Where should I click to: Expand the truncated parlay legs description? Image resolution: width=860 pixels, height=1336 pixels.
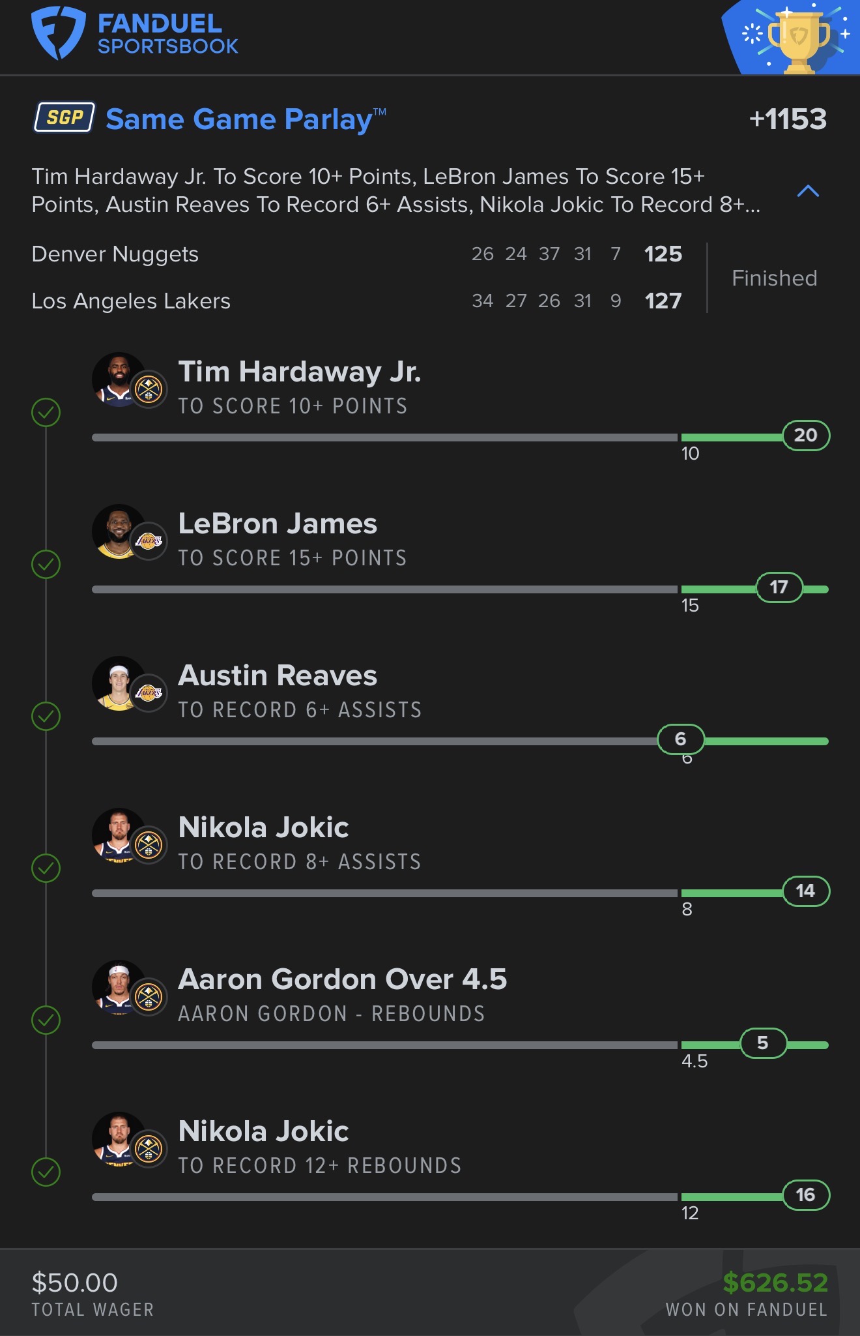(x=395, y=190)
